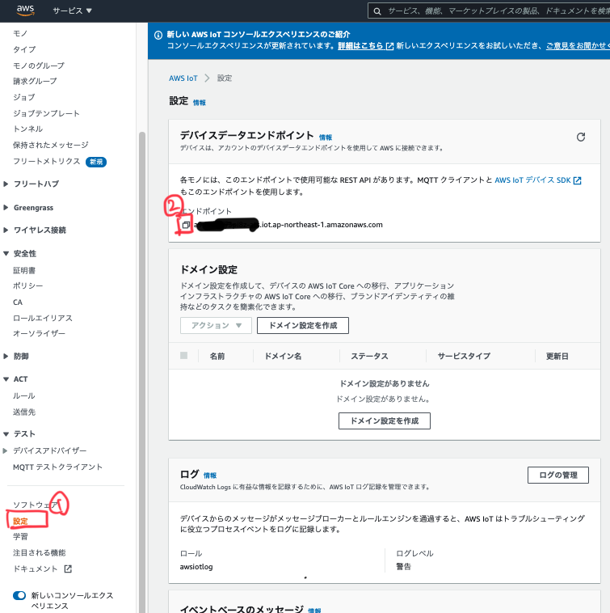Open MQTT テストクライアント
The width and height of the screenshot is (610, 613).
(58, 467)
